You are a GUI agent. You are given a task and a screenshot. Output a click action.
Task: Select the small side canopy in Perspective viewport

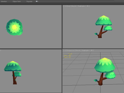point(110,75)
